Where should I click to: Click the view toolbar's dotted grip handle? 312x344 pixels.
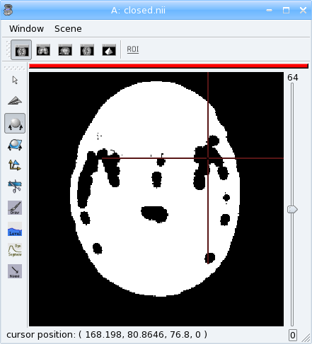(8, 49)
